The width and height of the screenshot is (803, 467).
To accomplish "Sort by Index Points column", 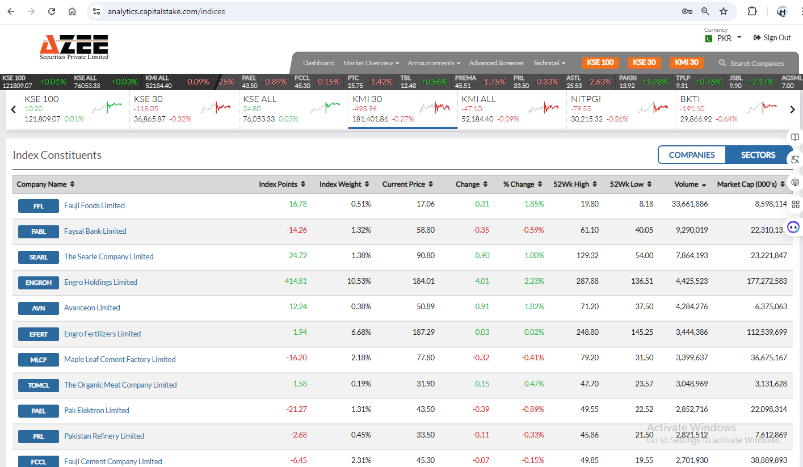I will pos(283,184).
